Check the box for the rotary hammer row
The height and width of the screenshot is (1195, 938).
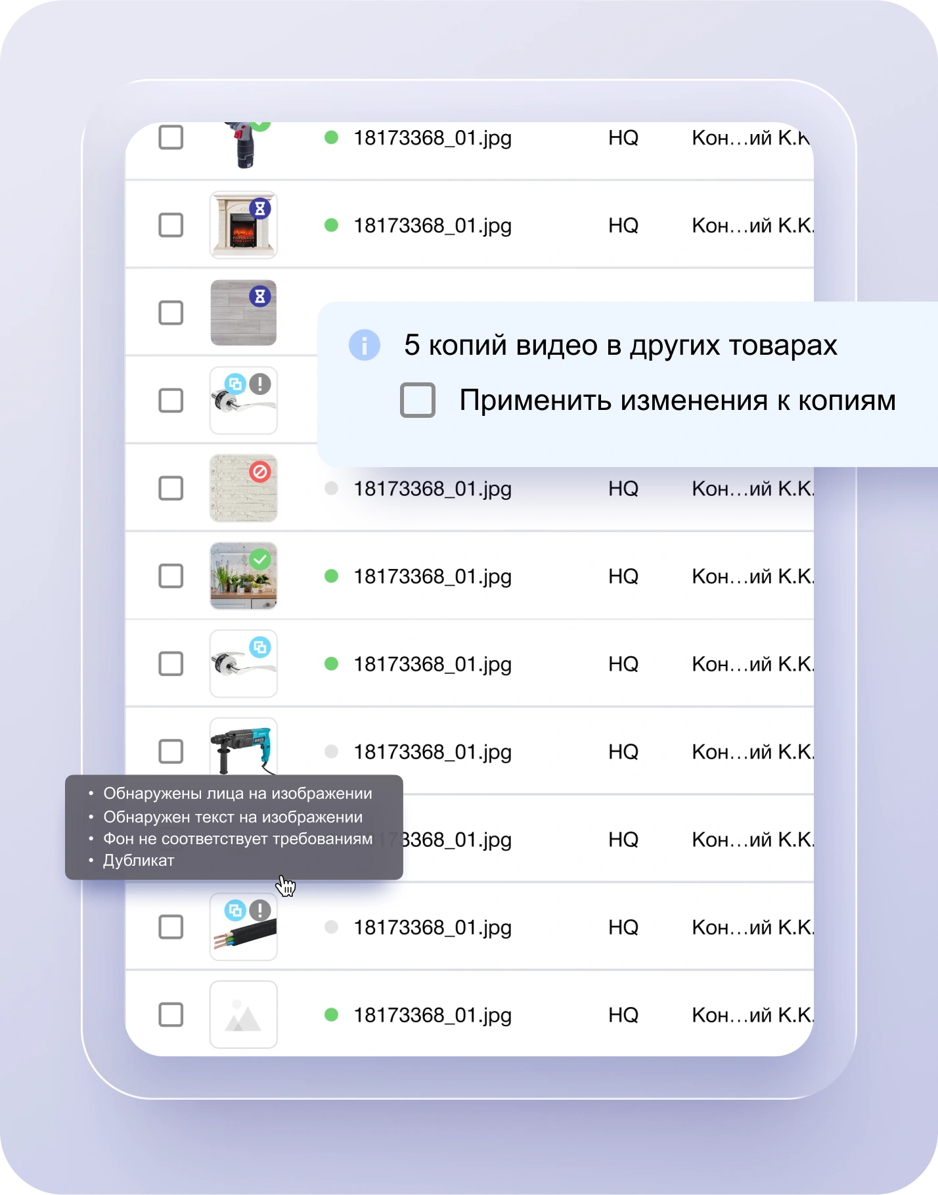(x=171, y=752)
